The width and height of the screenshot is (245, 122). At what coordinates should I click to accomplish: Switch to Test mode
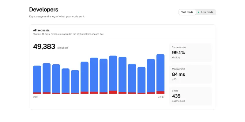[x=187, y=12]
